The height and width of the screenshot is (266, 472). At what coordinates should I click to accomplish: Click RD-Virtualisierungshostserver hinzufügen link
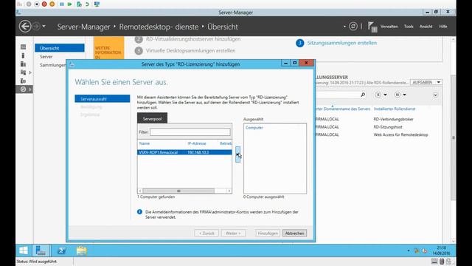(x=193, y=39)
